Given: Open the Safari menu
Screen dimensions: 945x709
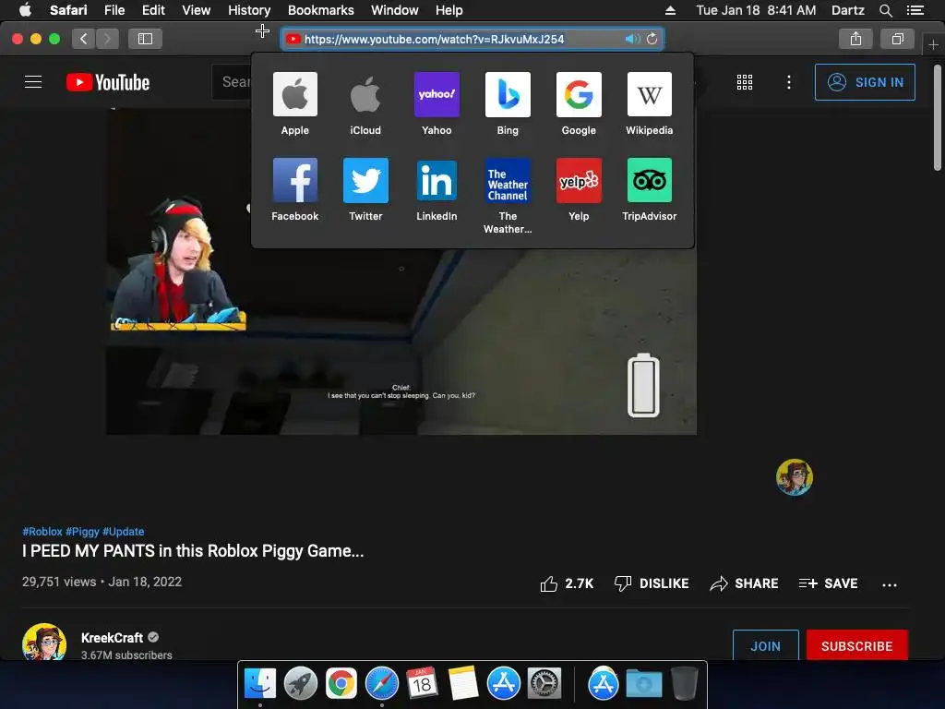Looking at the screenshot, I should pyautogui.click(x=68, y=10).
